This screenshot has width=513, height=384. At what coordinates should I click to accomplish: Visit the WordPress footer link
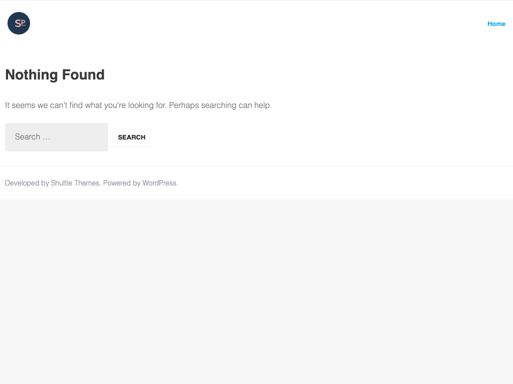[159, 183]
